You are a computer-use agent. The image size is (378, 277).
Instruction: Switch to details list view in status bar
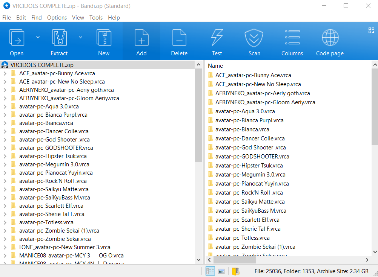(x=210, y=271)
